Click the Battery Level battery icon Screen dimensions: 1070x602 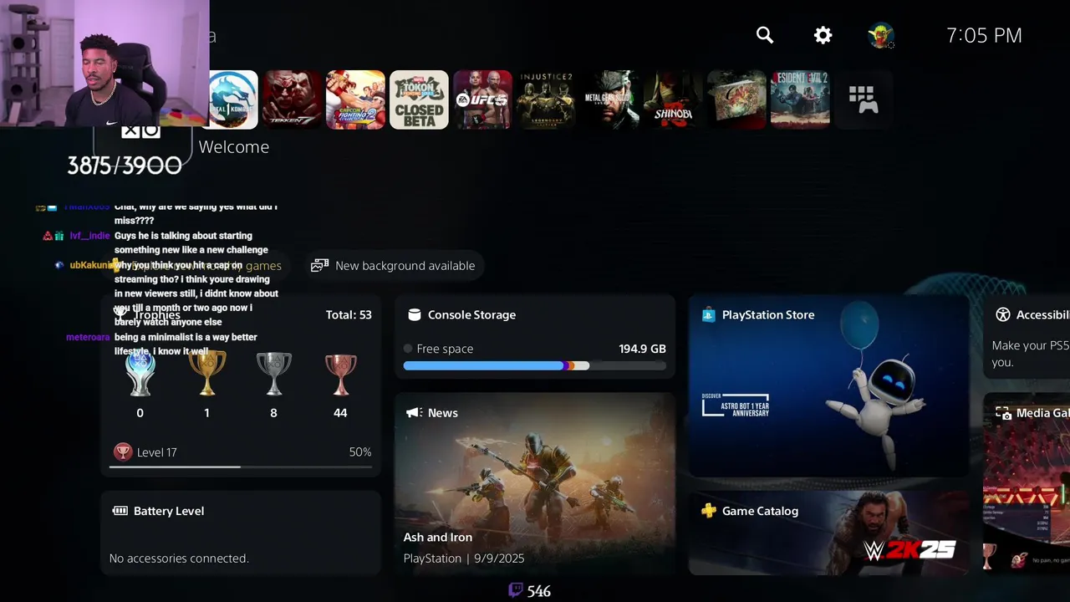120,511
